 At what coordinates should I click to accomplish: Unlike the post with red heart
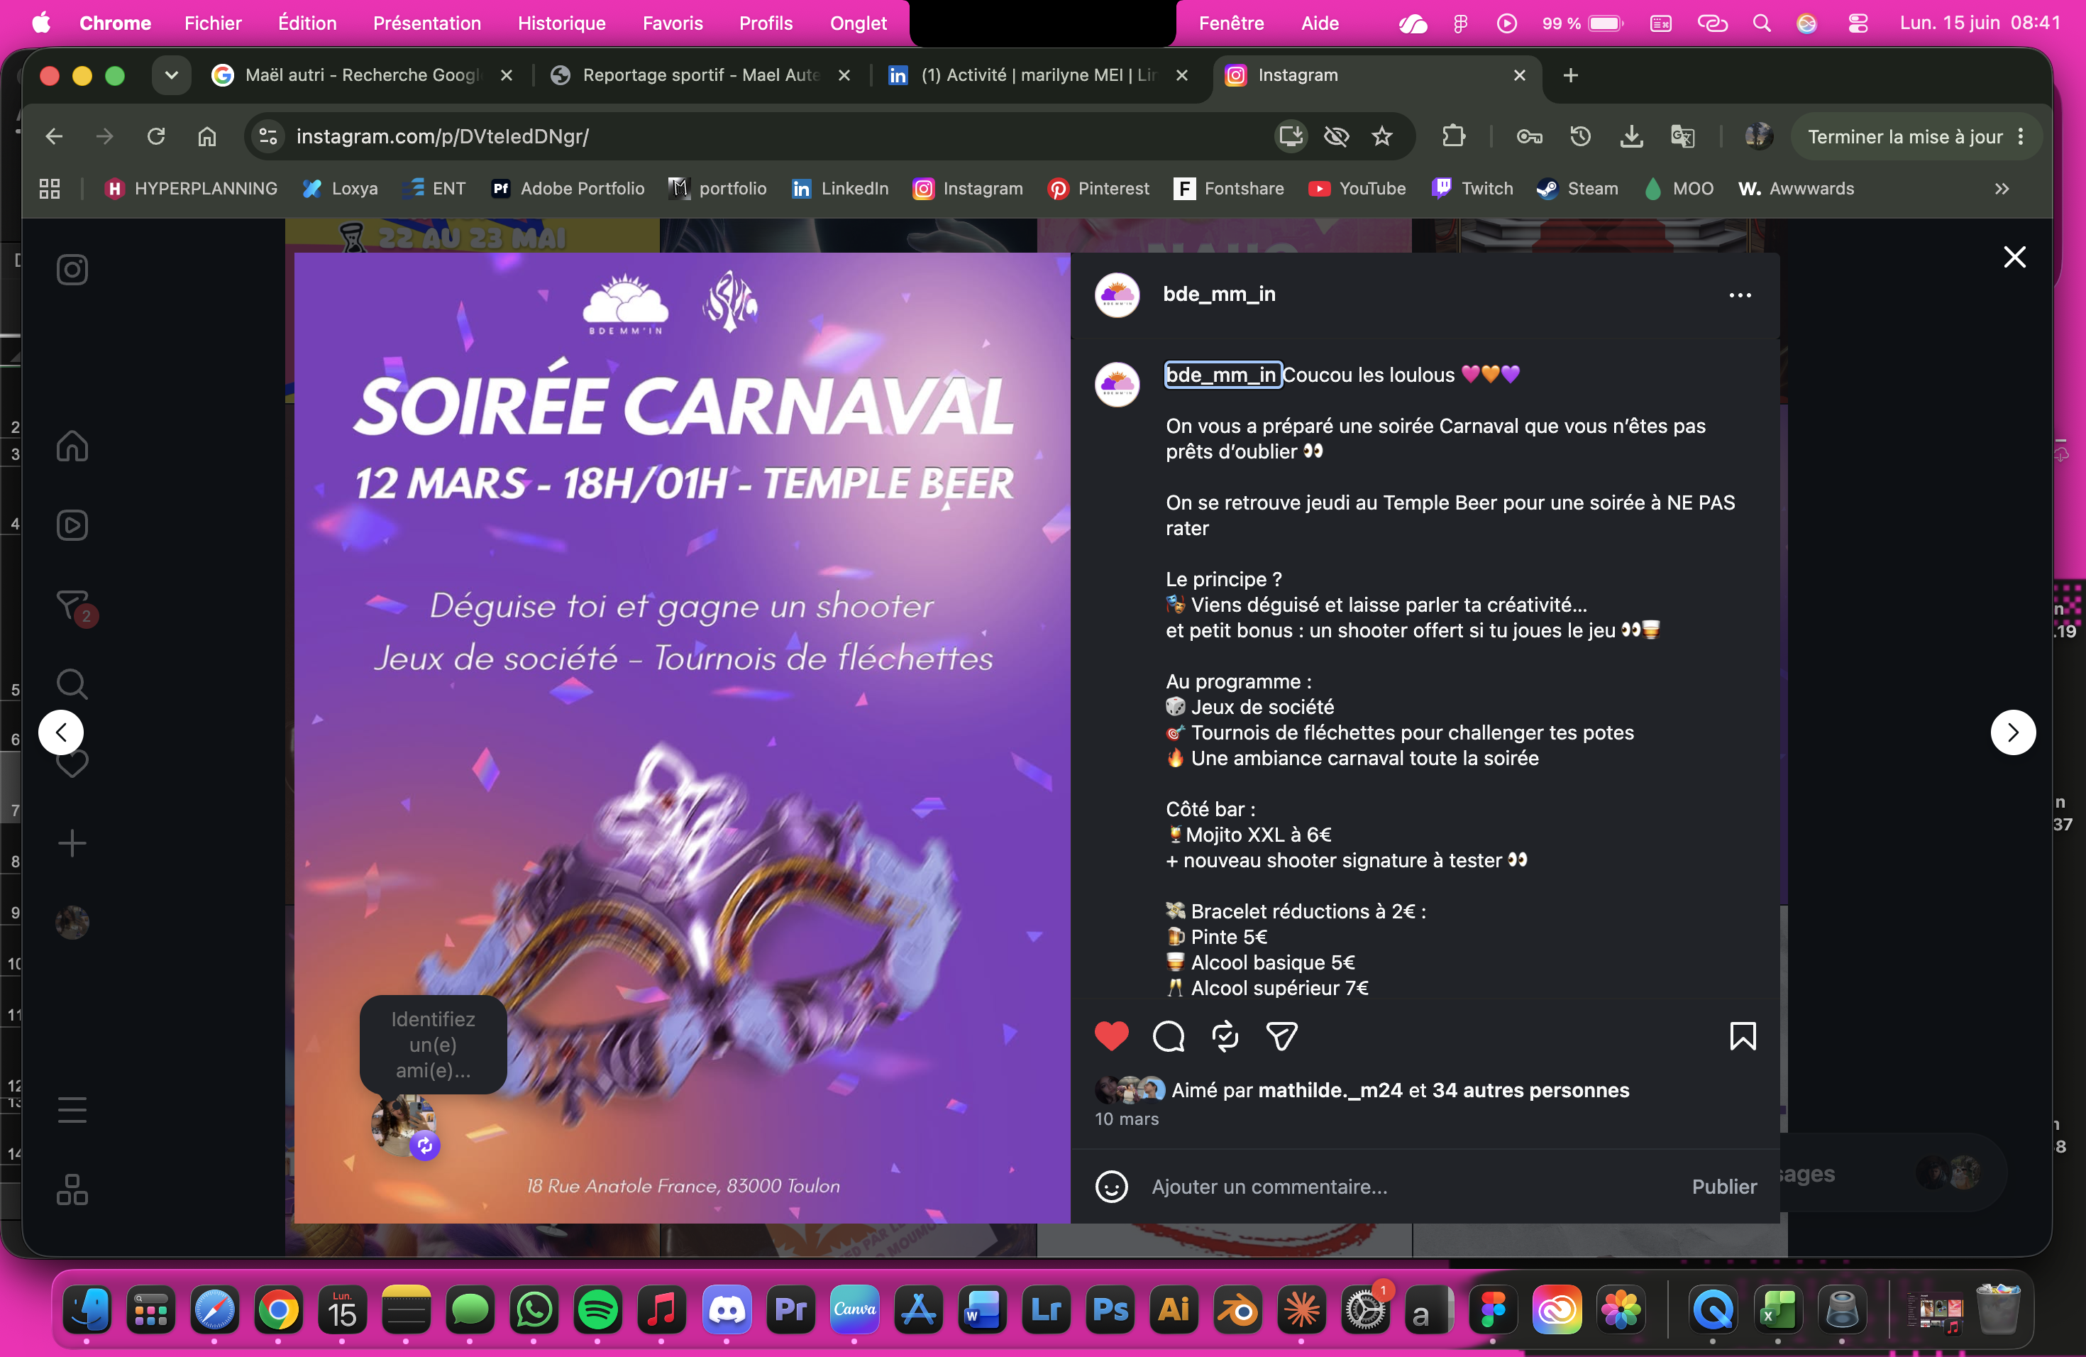(1111, 1036)
